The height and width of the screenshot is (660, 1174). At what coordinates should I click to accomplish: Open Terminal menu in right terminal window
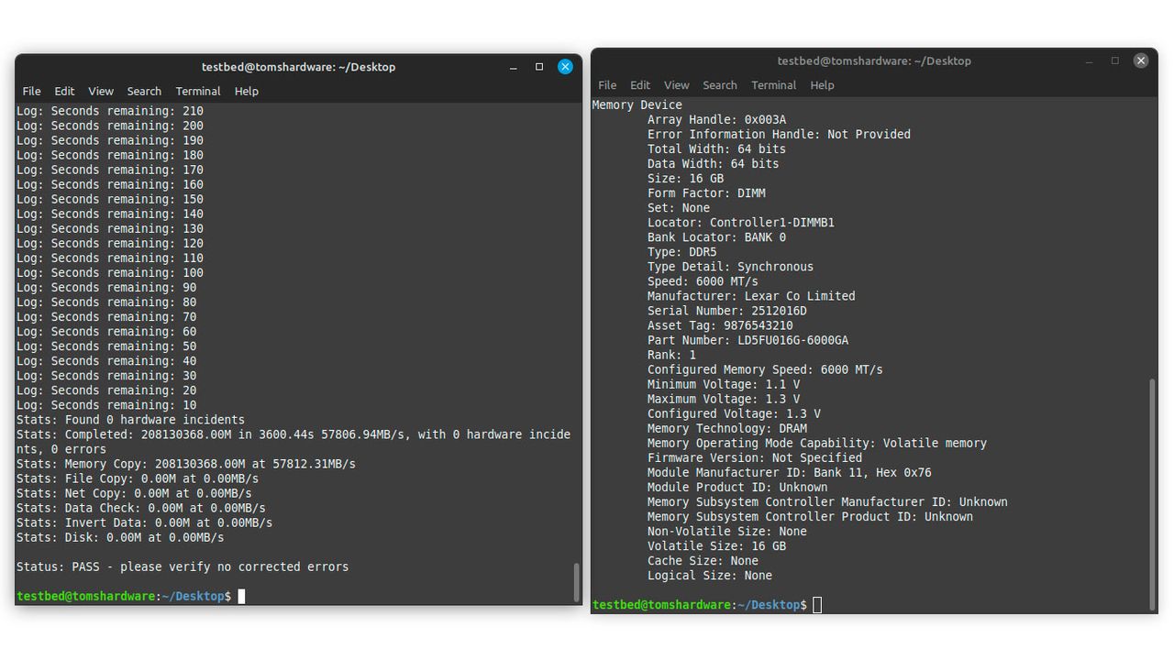(x=774, y=84)
